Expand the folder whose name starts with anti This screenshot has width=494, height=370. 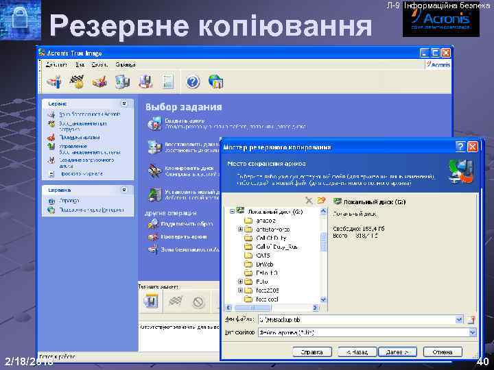[240, 229]
